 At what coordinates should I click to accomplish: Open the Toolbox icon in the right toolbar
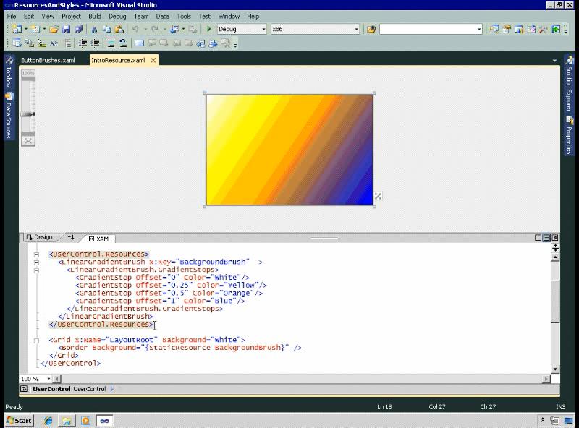click(x=544, y=29)
